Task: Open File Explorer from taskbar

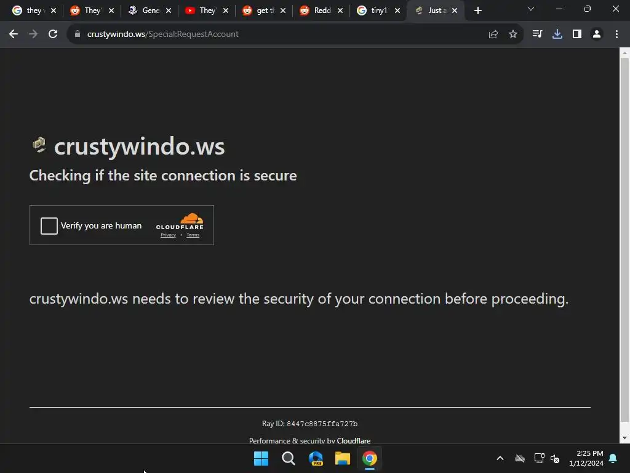Action: click(x=343, y=458)
